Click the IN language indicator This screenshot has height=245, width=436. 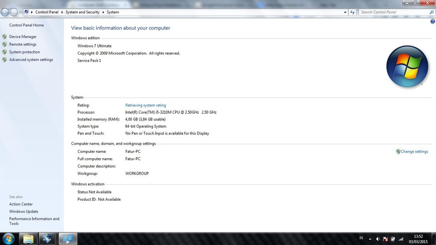pos(361,238)
